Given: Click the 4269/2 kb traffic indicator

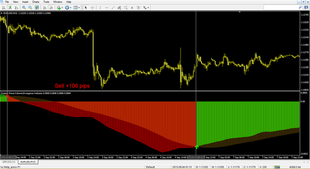Looking at the screenshot, I should click(295, 167).
